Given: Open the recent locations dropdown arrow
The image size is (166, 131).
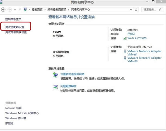Looking at the screenshot, I should (x=15, y=9).
